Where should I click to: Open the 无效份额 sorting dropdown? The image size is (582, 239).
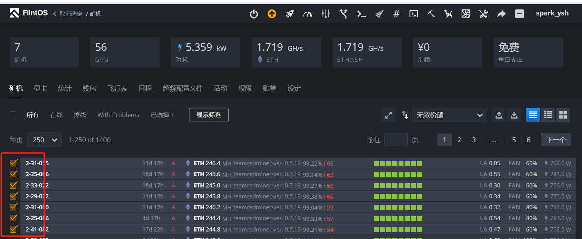[449, 115]
